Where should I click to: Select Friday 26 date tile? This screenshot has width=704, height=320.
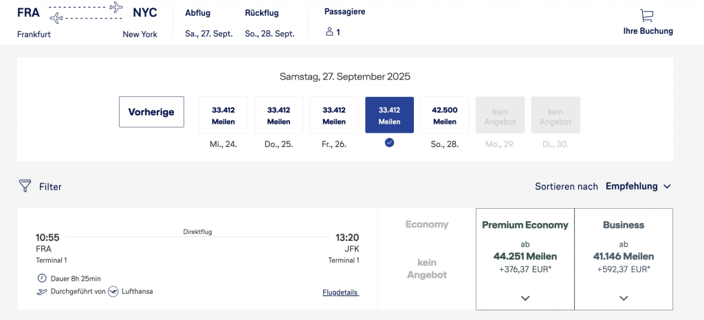coord(334,115)
